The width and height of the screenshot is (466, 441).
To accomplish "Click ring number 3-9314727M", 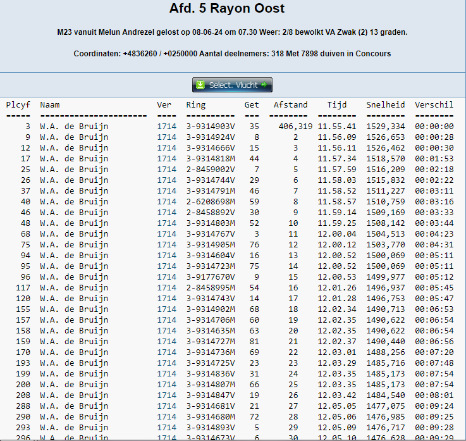I will [x=211, y=341].
